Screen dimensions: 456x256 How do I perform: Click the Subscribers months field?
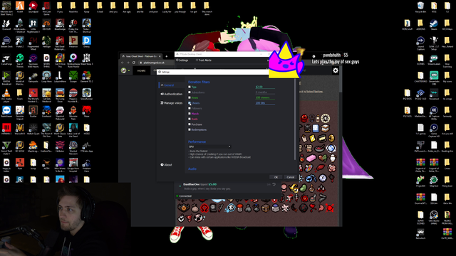point(265,92)
